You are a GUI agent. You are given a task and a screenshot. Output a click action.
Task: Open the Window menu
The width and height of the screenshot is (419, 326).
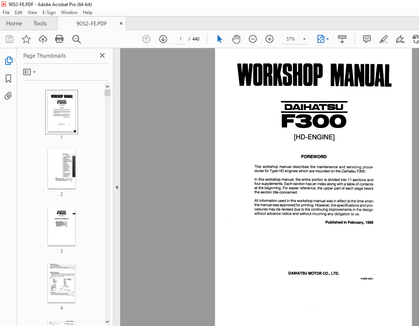(x=69, y=13)
